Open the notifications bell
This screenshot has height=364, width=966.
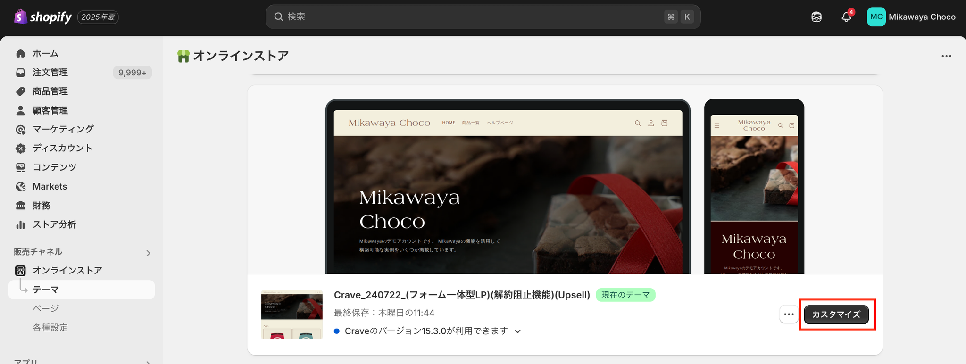tap(847, 17)
